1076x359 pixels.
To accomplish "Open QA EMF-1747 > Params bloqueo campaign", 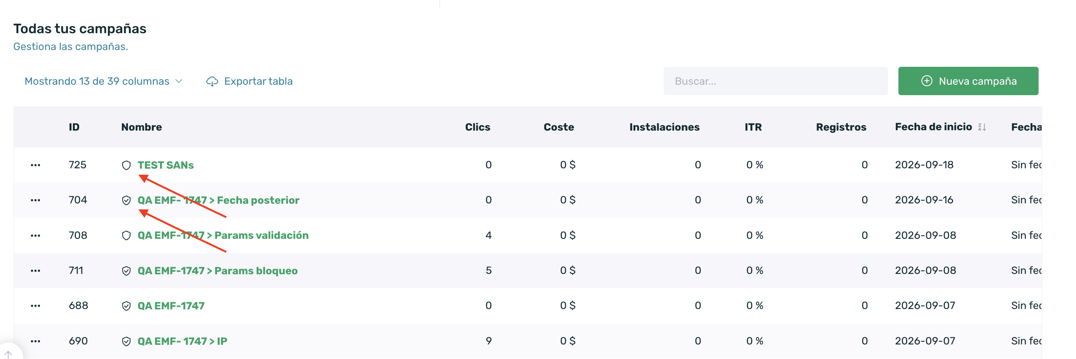I will pos(218,271).
